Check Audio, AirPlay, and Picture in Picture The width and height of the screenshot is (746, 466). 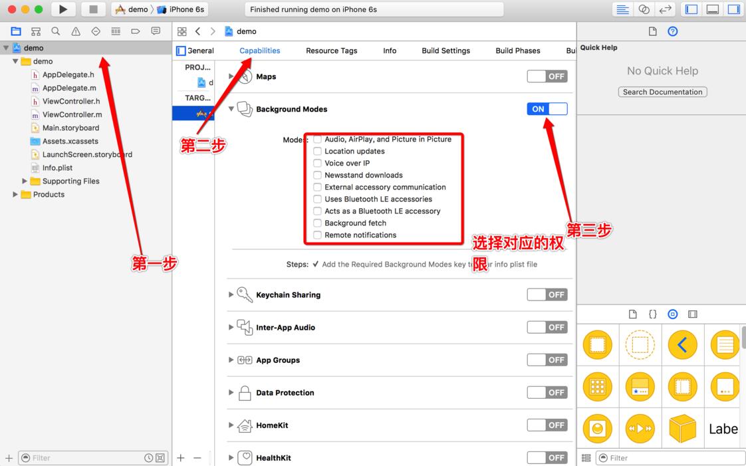tap(317, 139)
